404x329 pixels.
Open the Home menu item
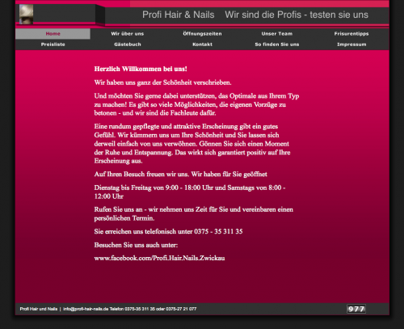click(x=53, y=34)
